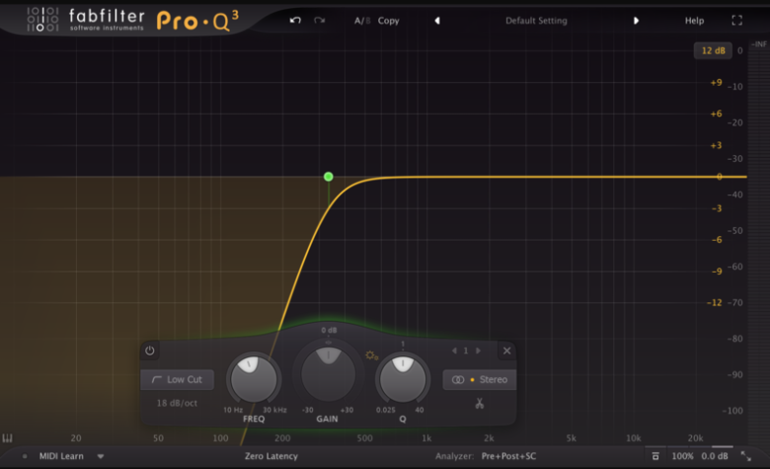Toggle the MIDI Learn button

61,456
